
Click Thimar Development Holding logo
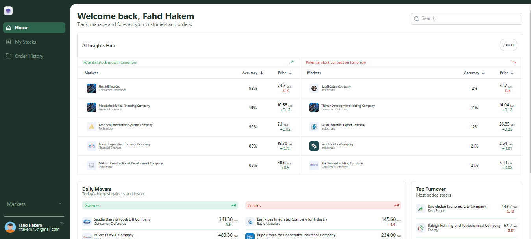[314, 108]
